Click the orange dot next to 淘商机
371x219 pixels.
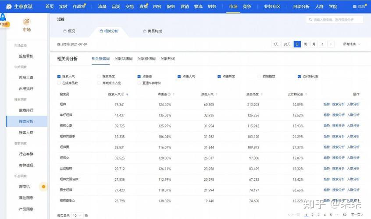point(43,187)
